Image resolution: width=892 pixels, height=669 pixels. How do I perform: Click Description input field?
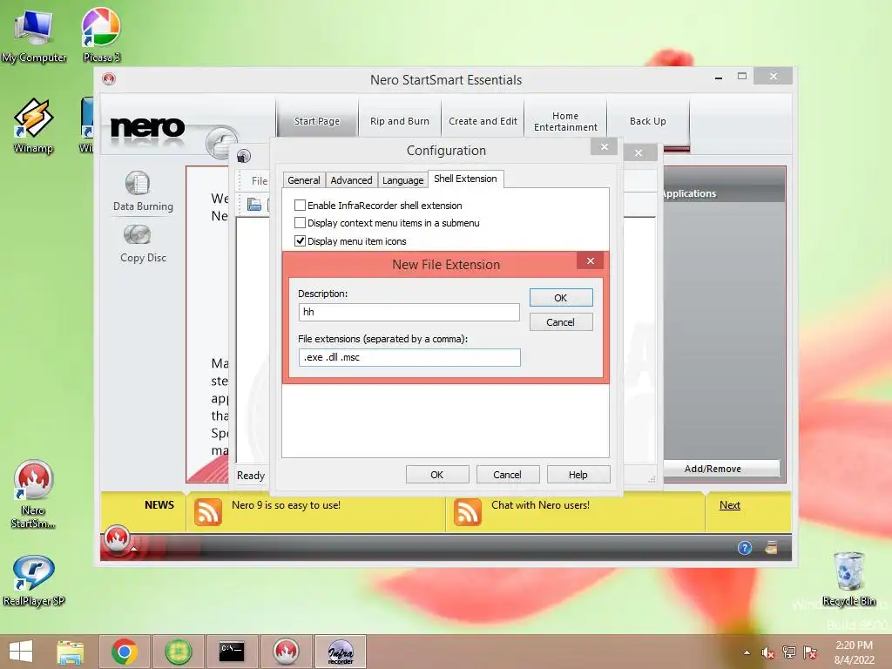click(409, 312)
